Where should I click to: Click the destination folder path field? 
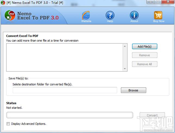(65, 90)
